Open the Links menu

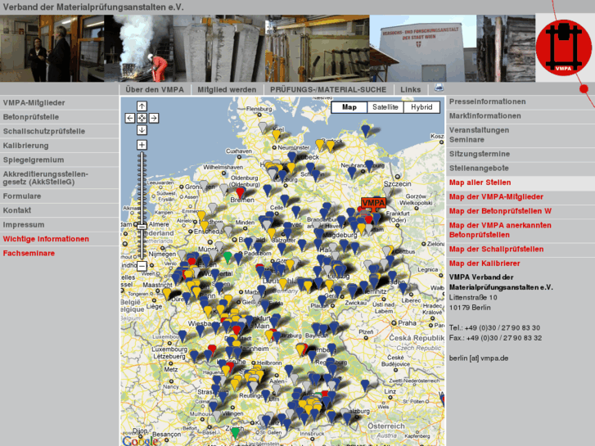(x=411, y=89)
